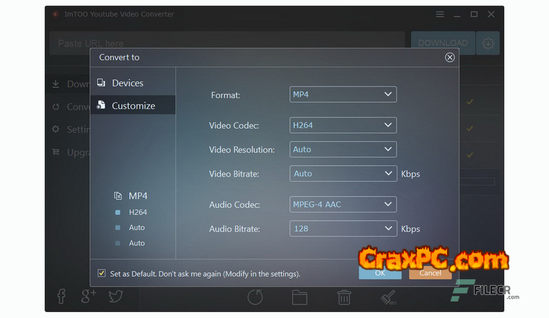Toggle the Set as Default checkbox

click(102, 273)
